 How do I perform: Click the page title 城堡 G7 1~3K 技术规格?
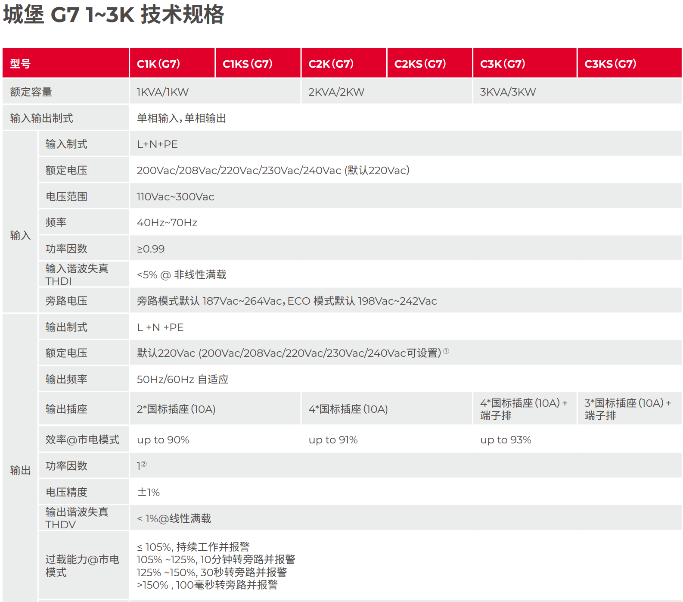tap(114, 15)
